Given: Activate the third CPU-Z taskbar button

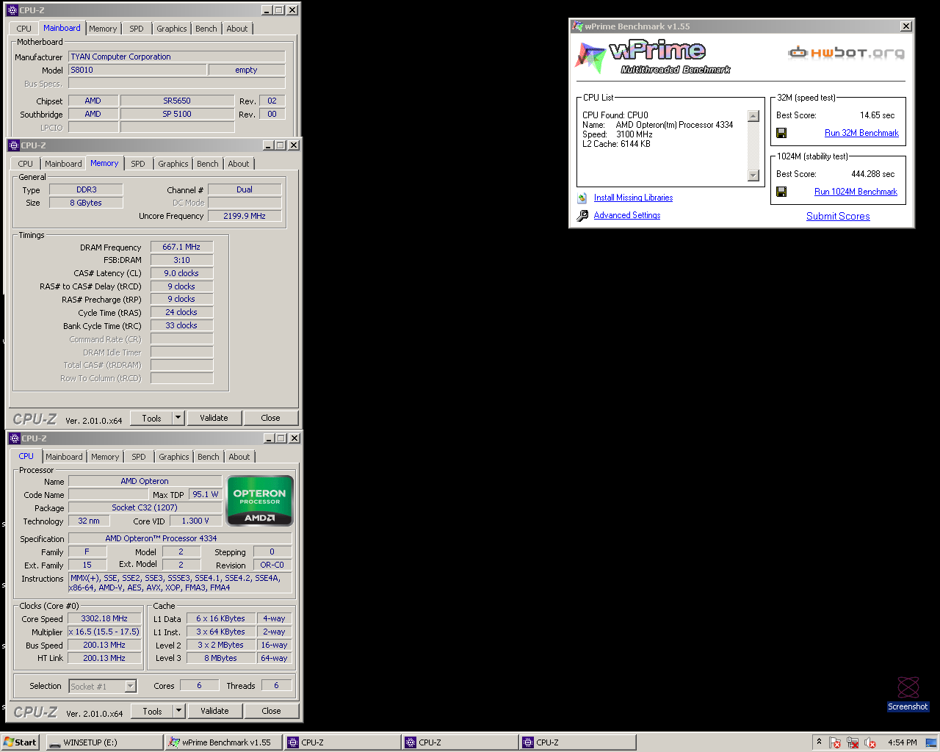Looking at the screenshot, I should tap(577, 742).
